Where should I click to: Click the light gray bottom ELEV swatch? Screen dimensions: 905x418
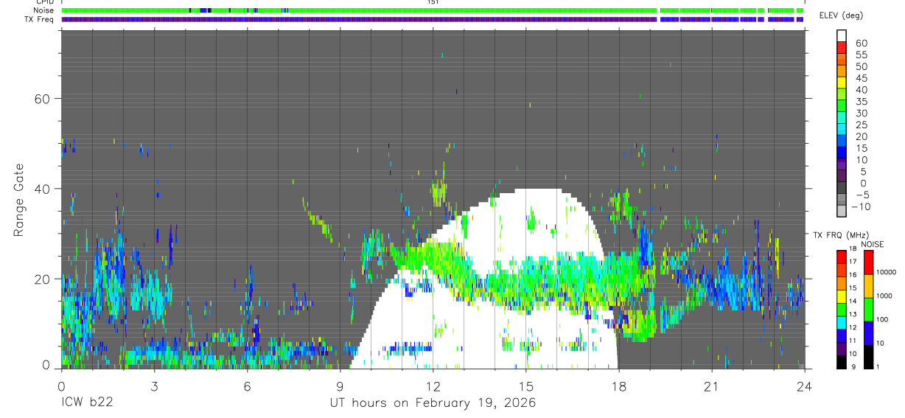pos(841,211)
